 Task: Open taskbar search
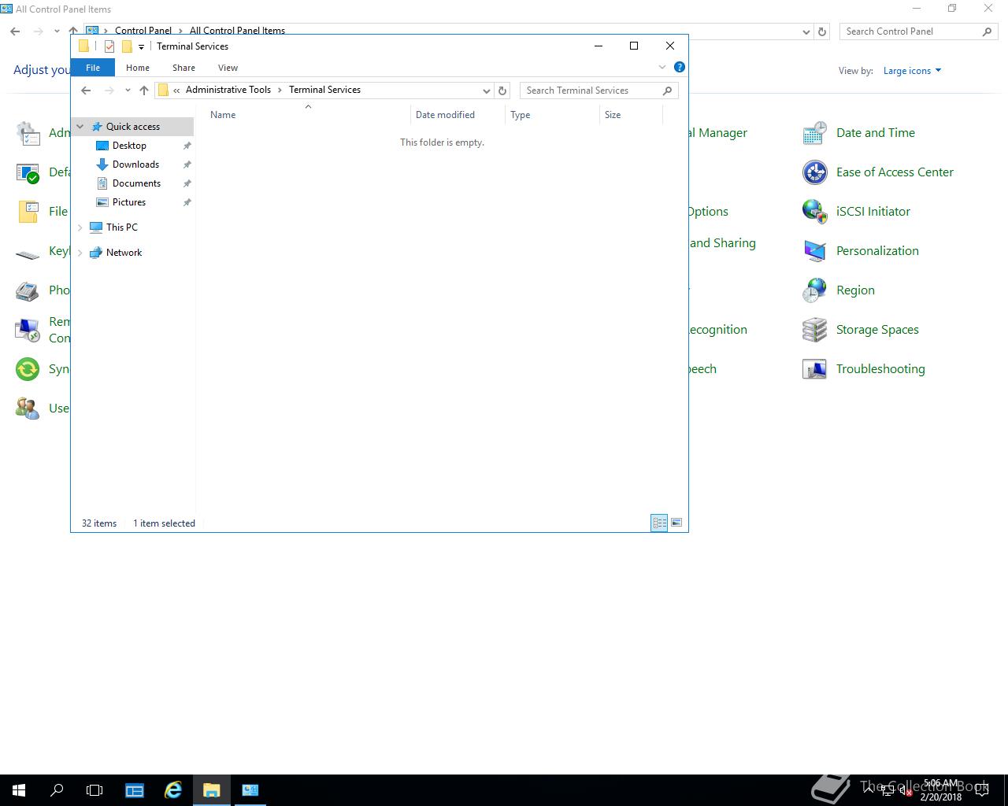tap(57, 790)
